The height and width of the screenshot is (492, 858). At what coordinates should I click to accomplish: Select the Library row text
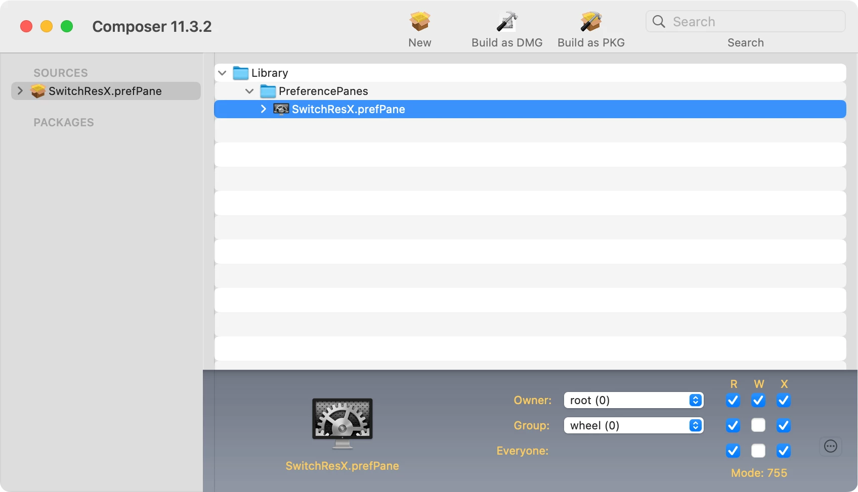[x=270, y=73]
